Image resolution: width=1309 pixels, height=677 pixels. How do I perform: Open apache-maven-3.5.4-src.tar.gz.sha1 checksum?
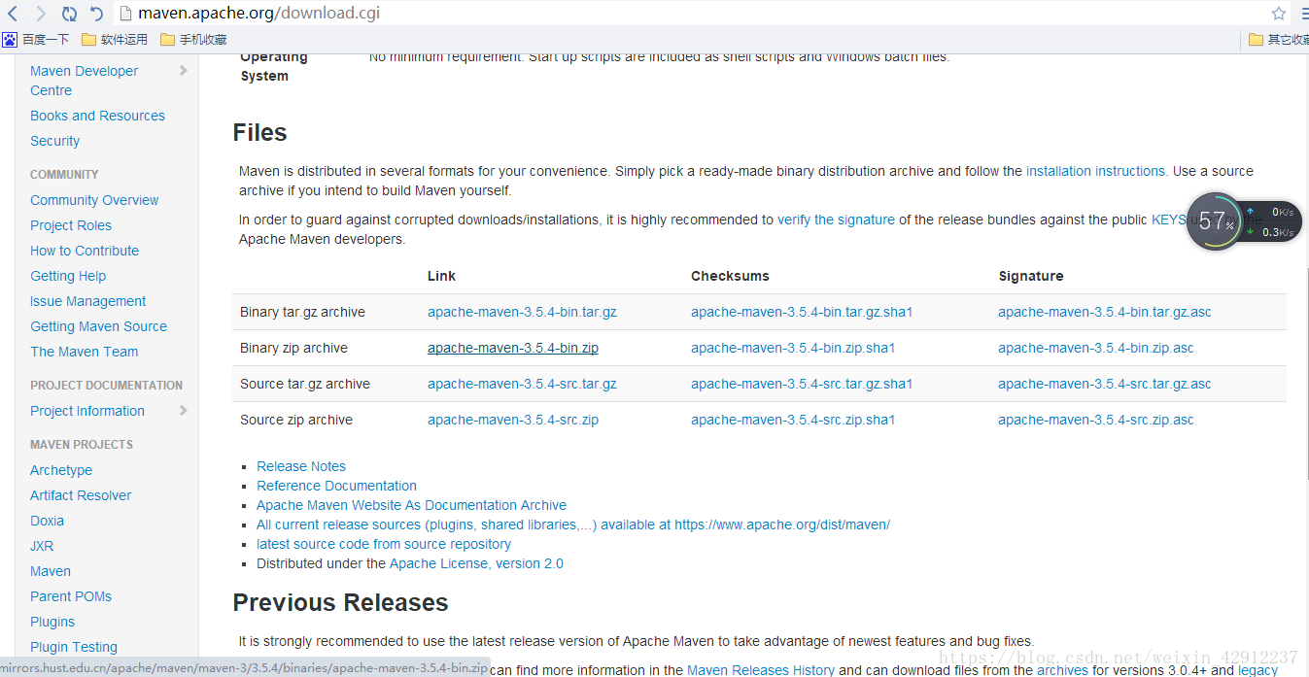(x=802, y=384)
